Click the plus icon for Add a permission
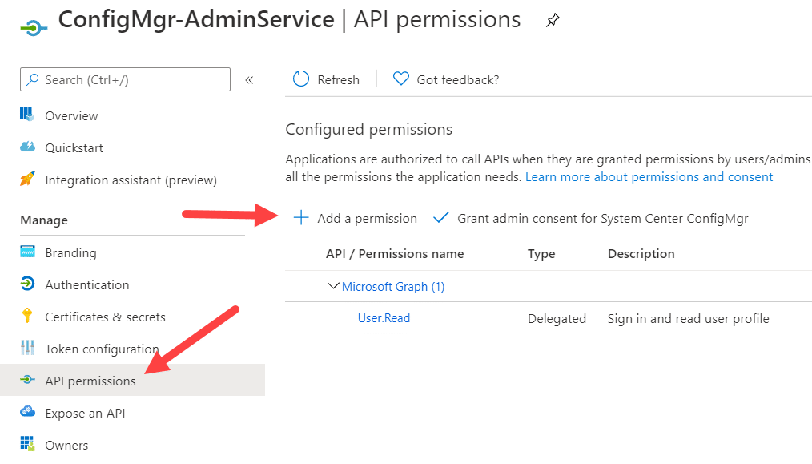The height and width of the screenshot is (464, 812). point(301,218)
